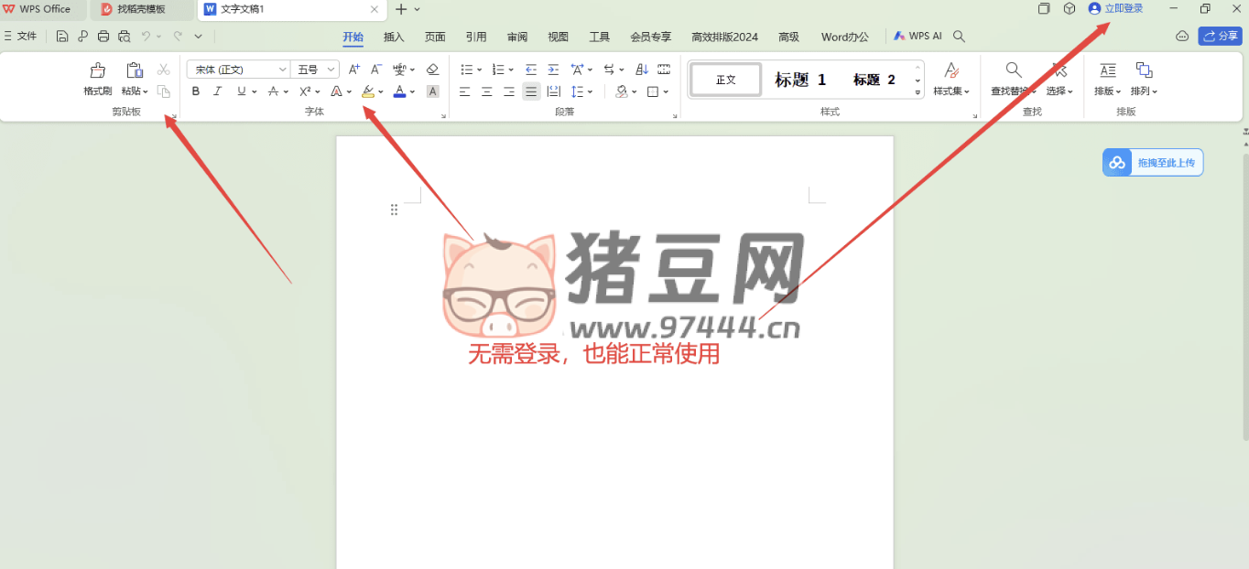Viewport: 1249px width, 569px height.
Task: Click the text highlight color button
Action: point(368,91)
